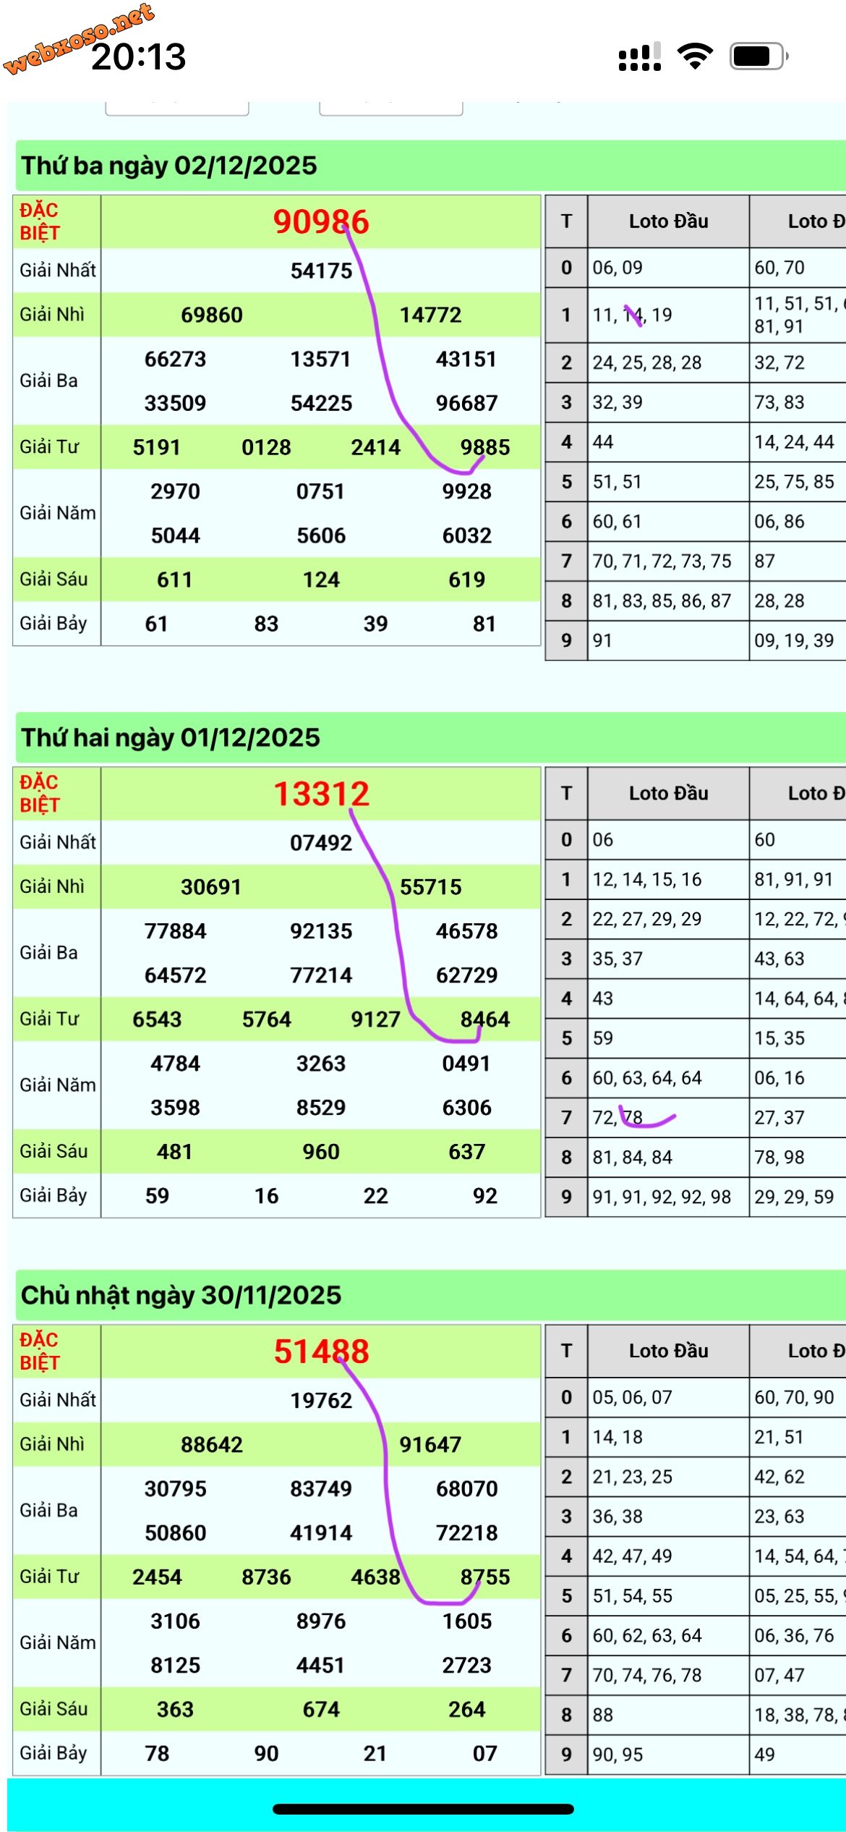Tap the cellular signal strength icon
This screenshot has height=1832, width=846.
(639, 56)
